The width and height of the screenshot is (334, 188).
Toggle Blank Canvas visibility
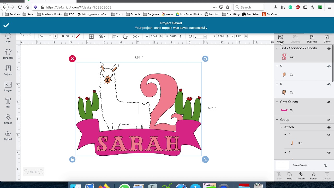coord(325,165)
